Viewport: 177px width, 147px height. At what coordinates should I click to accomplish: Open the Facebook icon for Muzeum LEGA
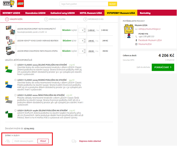[136, 40]
